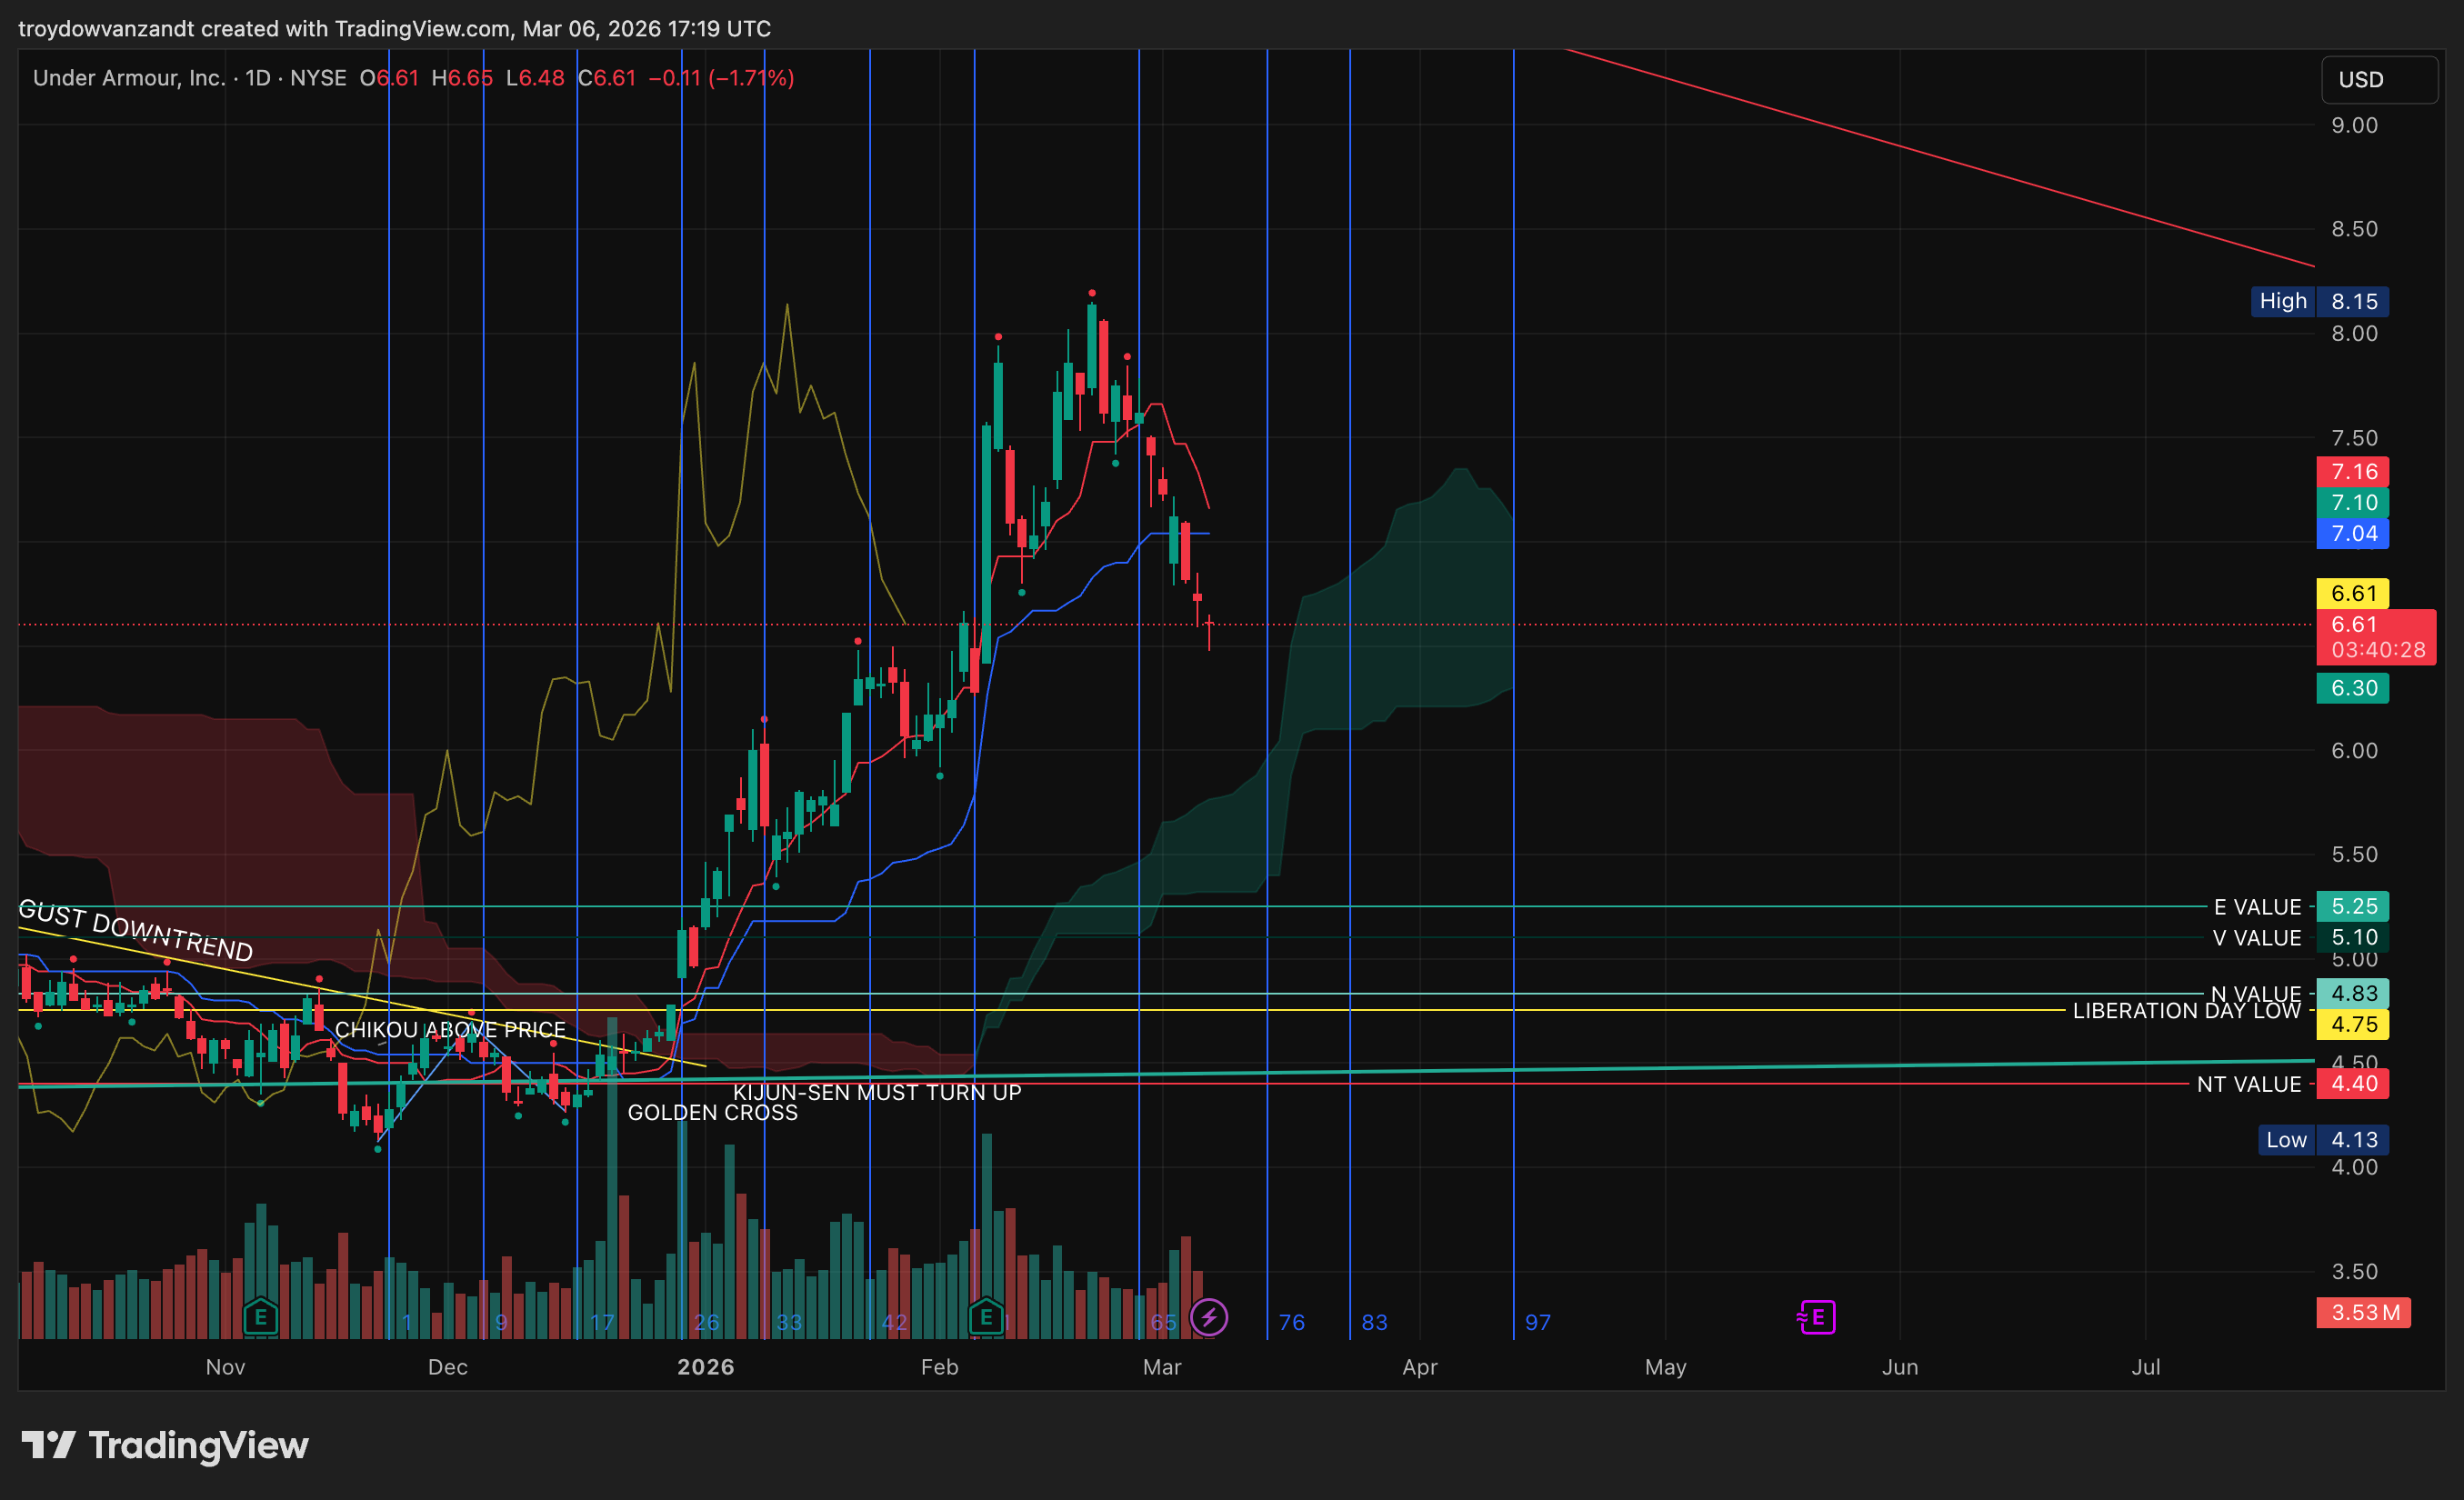Click the Nov label on time axis
2464x1500 pixels.
coord(225,1367)
